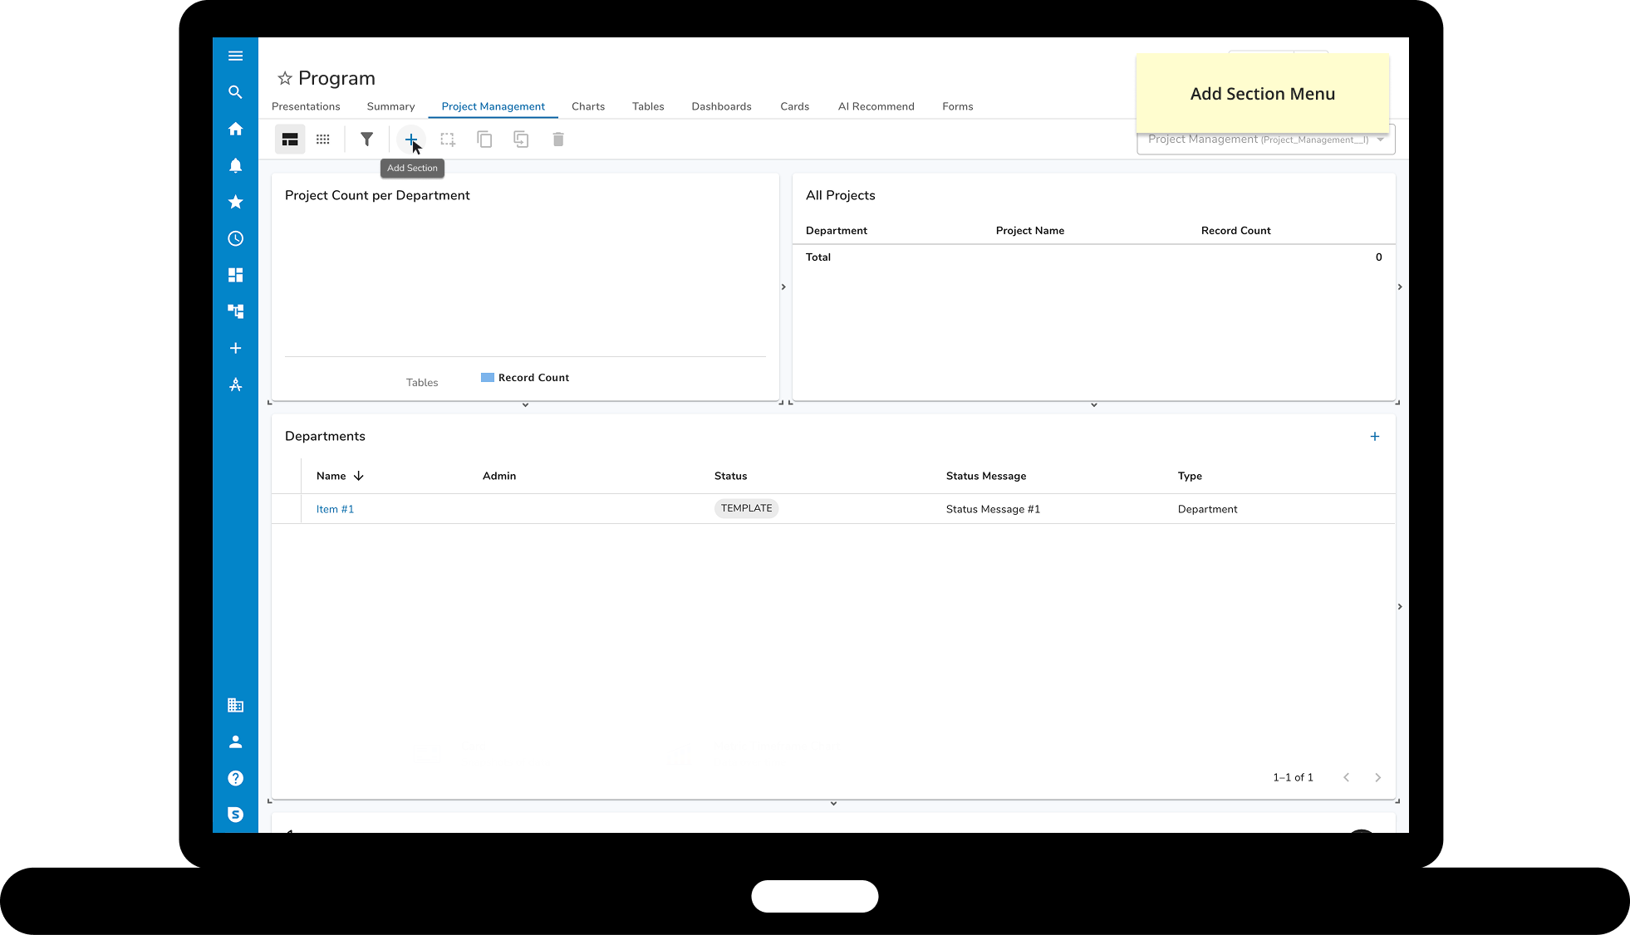Viewport: 1630px width, 935px height.
Task: Open the hamburger menu in sidebar
Action: pos(235,56)
